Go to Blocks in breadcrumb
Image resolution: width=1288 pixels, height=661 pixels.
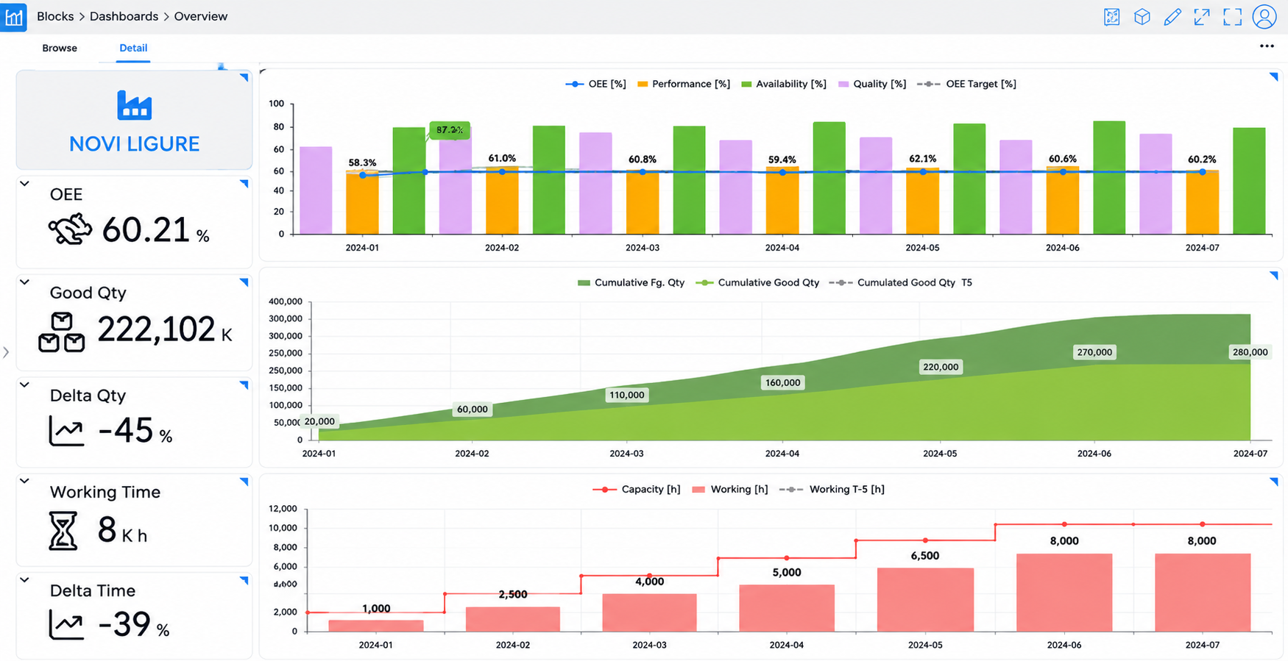tap(55, 16)
